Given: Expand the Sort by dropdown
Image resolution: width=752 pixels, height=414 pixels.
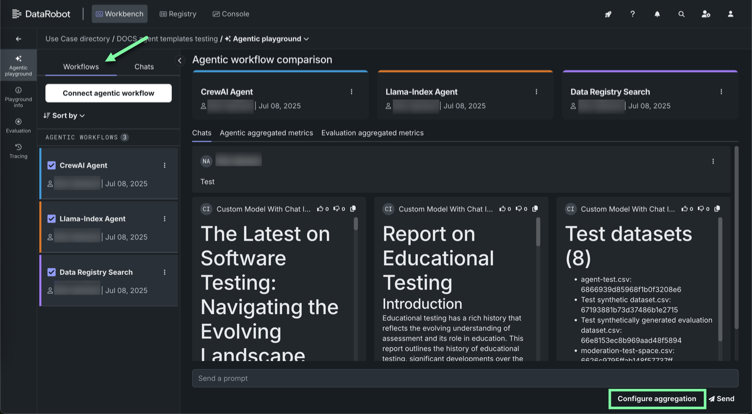Looking at the screenshot, I should 64,115.
